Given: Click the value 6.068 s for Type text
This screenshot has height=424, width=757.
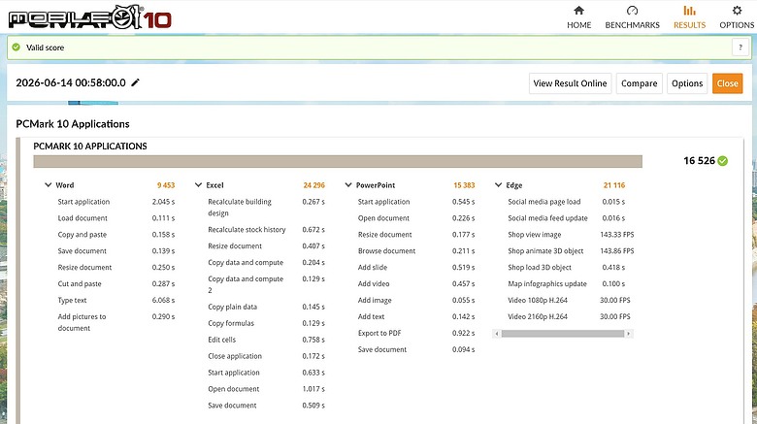Looking at the screenshot, I should (163, 300).
